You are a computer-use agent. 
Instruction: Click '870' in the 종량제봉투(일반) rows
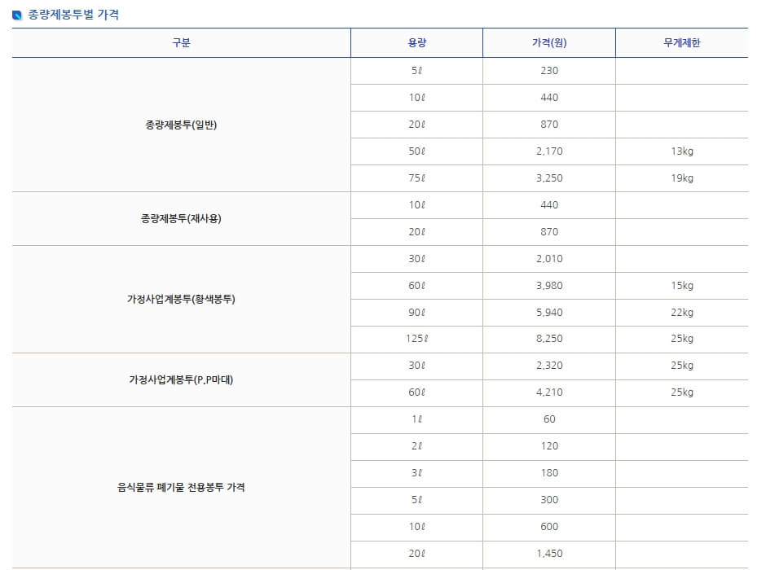pyautogui.click(x=549, y=125)
